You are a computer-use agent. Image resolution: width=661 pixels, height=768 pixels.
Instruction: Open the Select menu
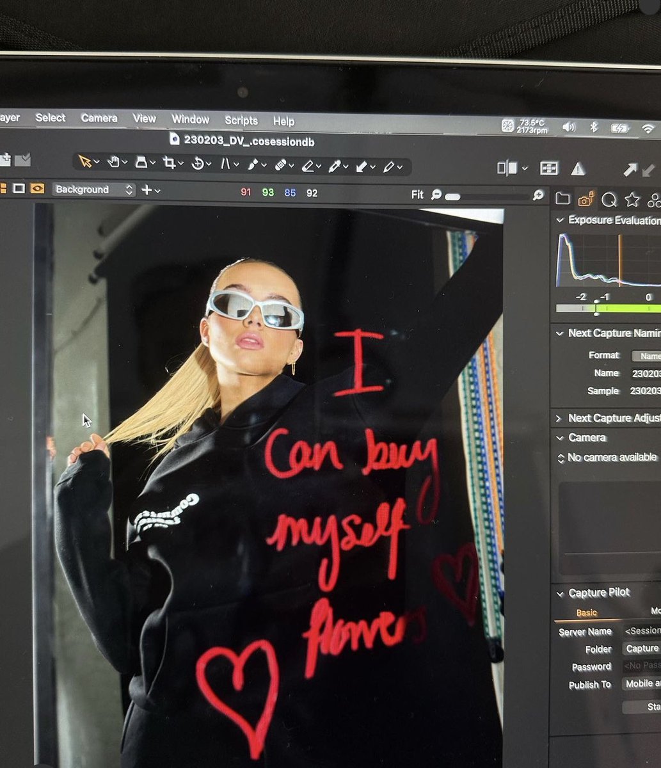(x=51, y=117)
